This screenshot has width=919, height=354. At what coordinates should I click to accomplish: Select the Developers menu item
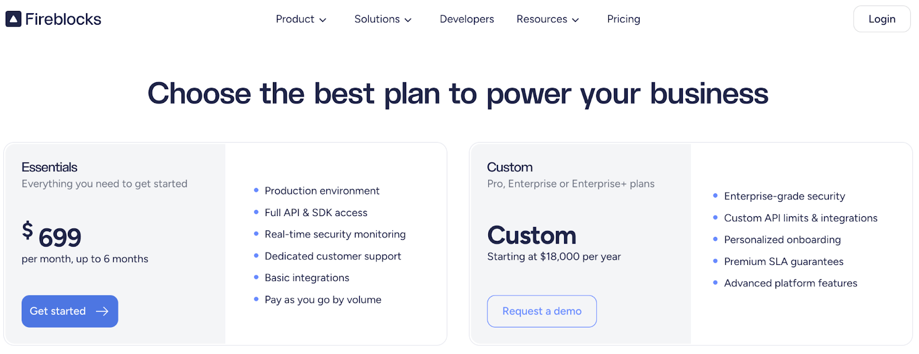pyautogui.click(x=466, y=19)
